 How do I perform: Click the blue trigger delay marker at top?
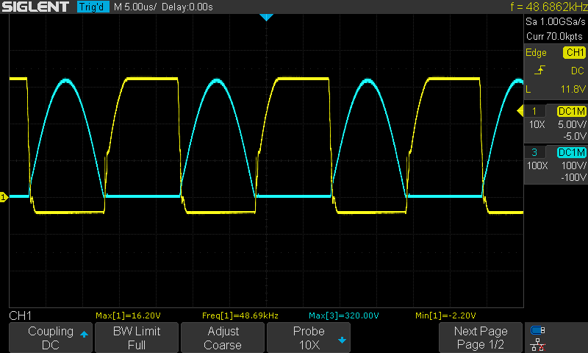coord(266,17)
